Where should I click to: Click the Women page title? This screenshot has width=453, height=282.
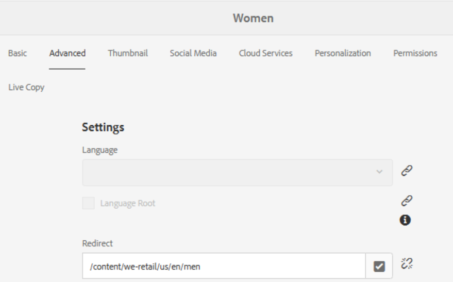[253, 18]
